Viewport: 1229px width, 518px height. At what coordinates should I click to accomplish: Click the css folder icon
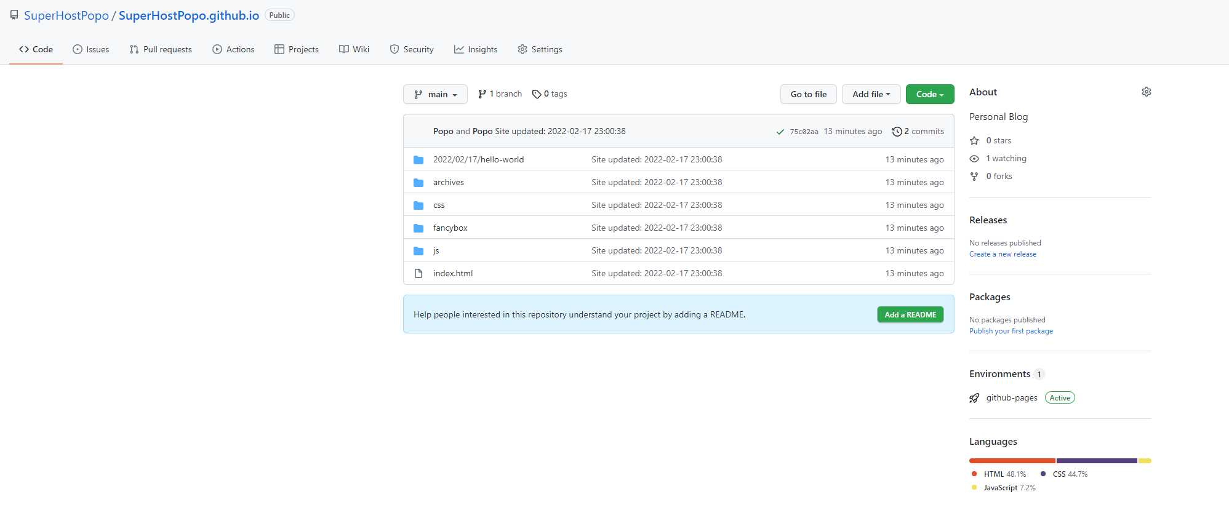coord(418,205)
